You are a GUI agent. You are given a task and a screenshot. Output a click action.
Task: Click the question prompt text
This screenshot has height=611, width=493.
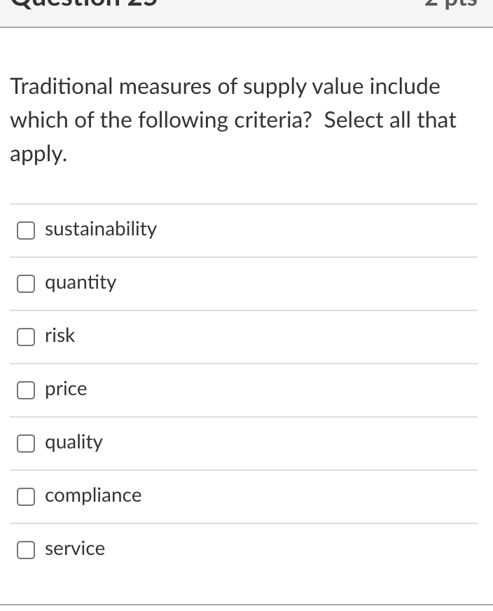(234, 119)
